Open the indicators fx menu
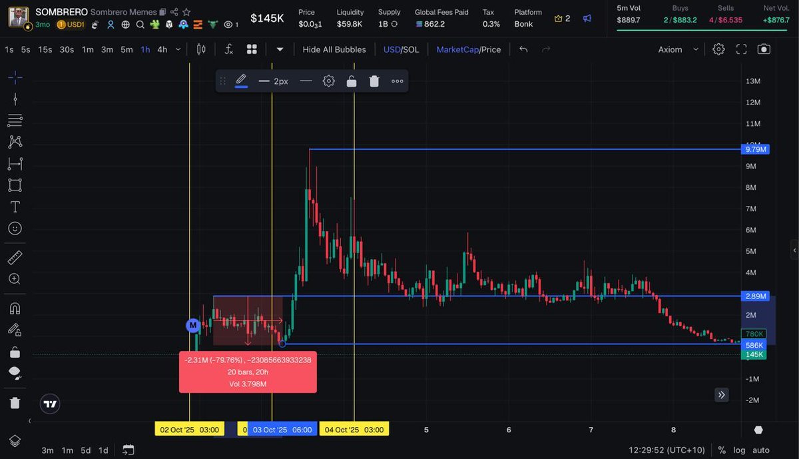Viewport: 799px width, 459px height. coord(228,49)
